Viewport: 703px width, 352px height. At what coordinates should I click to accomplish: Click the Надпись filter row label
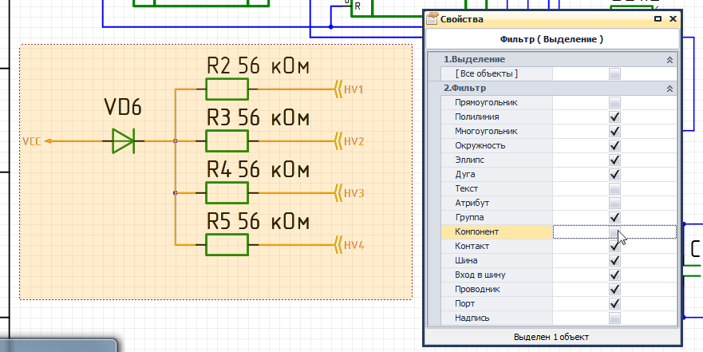click(472, 318)
